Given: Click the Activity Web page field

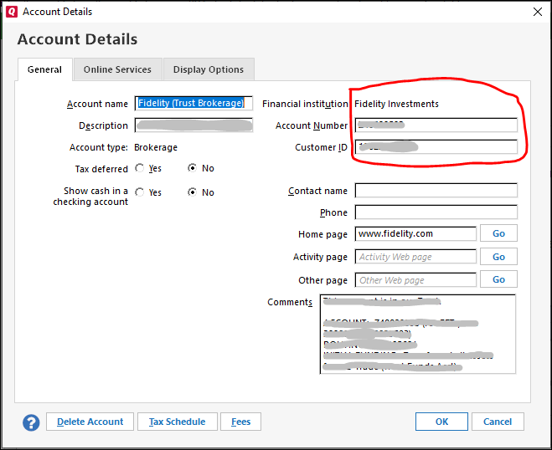Looking at the screenshot, I should [415, 257].
